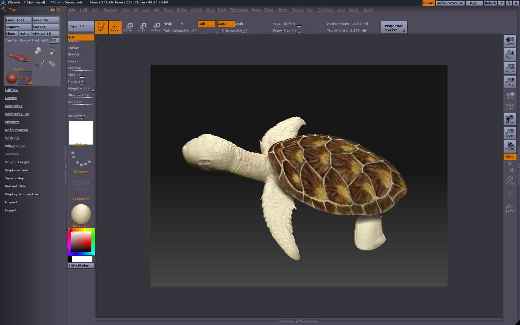Toggle the Rgb color mode button

[x=206, y=24]
